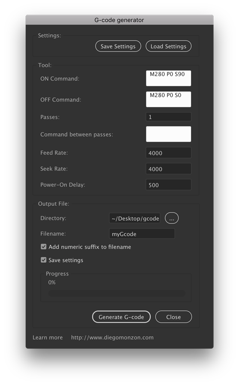Click the Command between passes field
The height and width of the screenshot is (385, 239).
[169, 134]
